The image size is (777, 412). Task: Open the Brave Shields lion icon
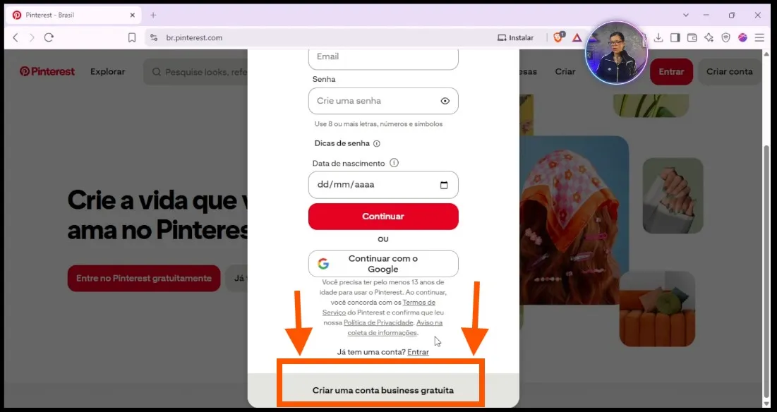pyautogui.click(x=558, y=37)
